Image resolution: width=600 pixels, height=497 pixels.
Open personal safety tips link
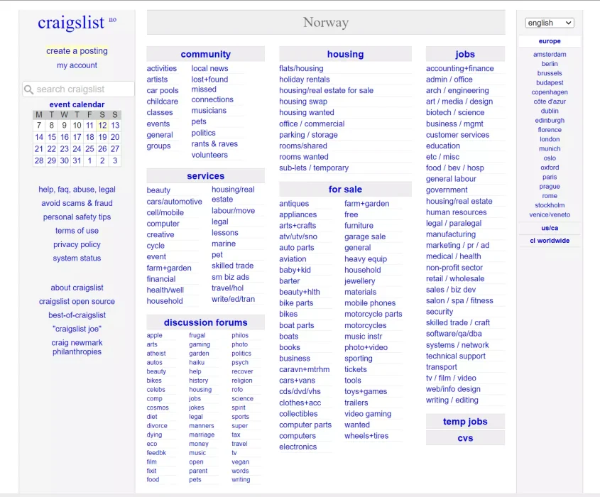tap(77, 217)
